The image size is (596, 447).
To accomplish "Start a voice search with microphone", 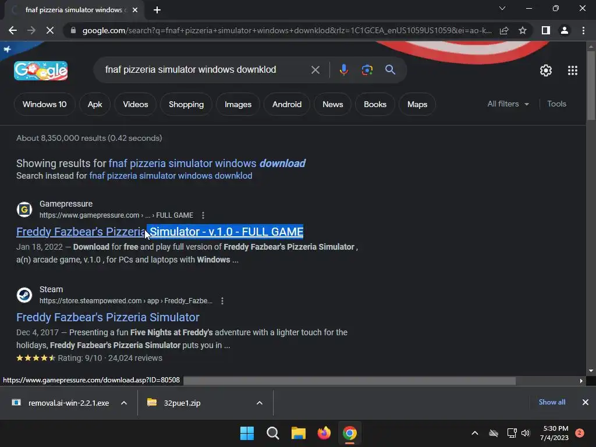I will tap(343, 70).
